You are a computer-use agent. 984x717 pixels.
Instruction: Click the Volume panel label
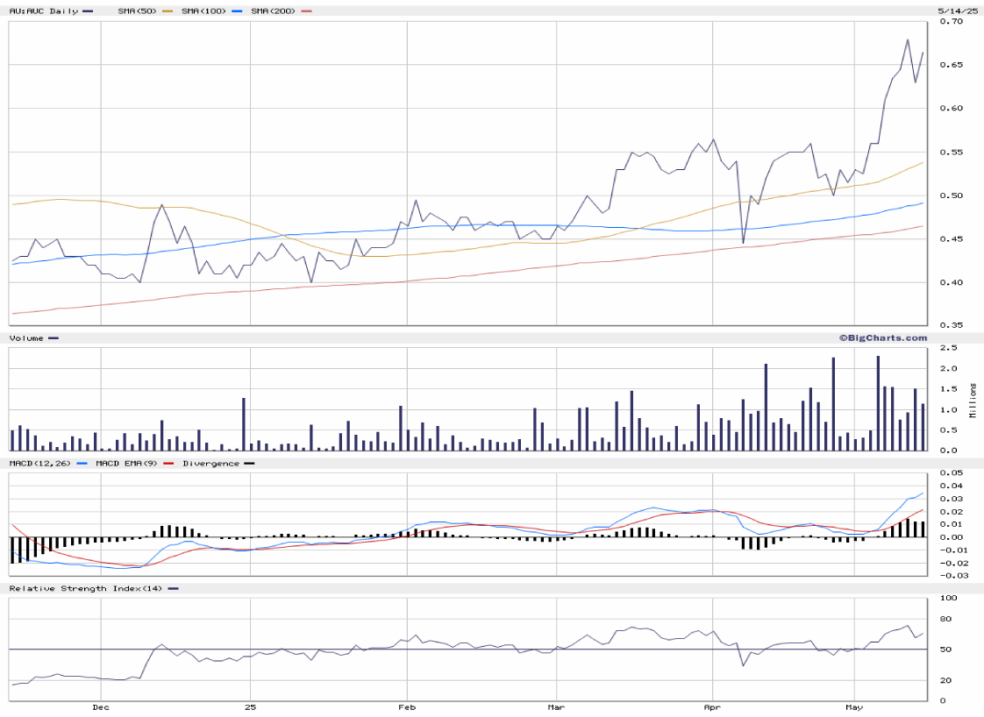[x=26, y=337]
